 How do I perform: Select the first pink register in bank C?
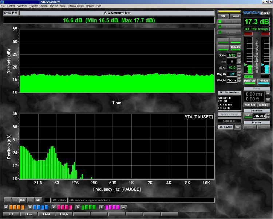click(59, 207)
